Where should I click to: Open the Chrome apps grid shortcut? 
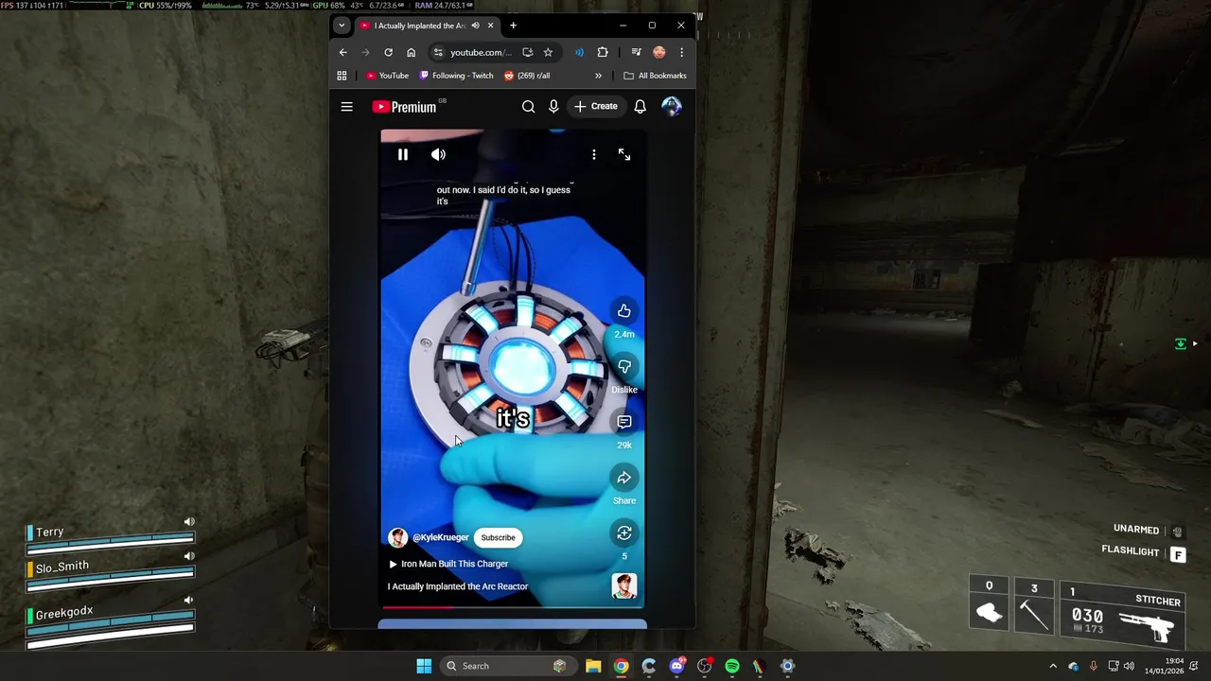click(x=342, y=76)
